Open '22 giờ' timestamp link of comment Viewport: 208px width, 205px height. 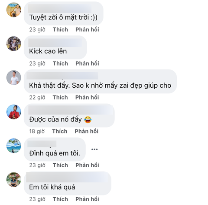coord(37,97)
